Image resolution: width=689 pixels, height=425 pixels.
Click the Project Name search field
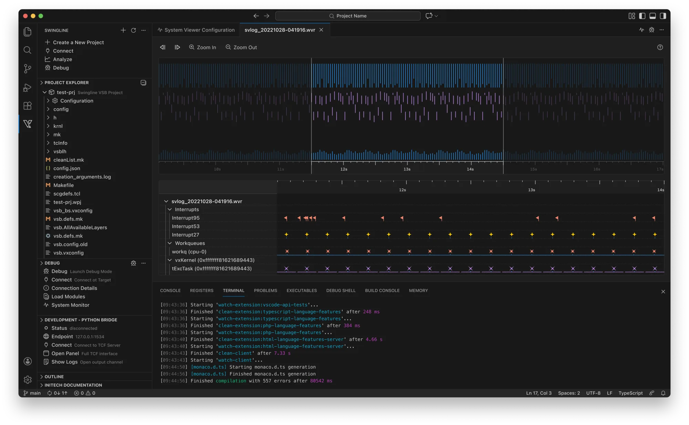pyautogui.click(x=348, y=16)
